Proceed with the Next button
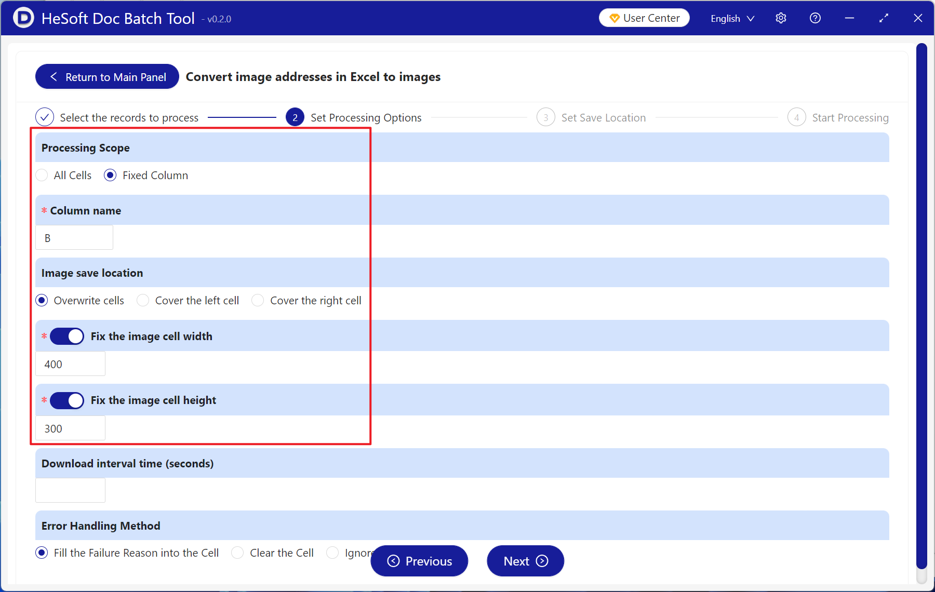The width and height of the screenshot is (935, 592). [x=525, y=561]
